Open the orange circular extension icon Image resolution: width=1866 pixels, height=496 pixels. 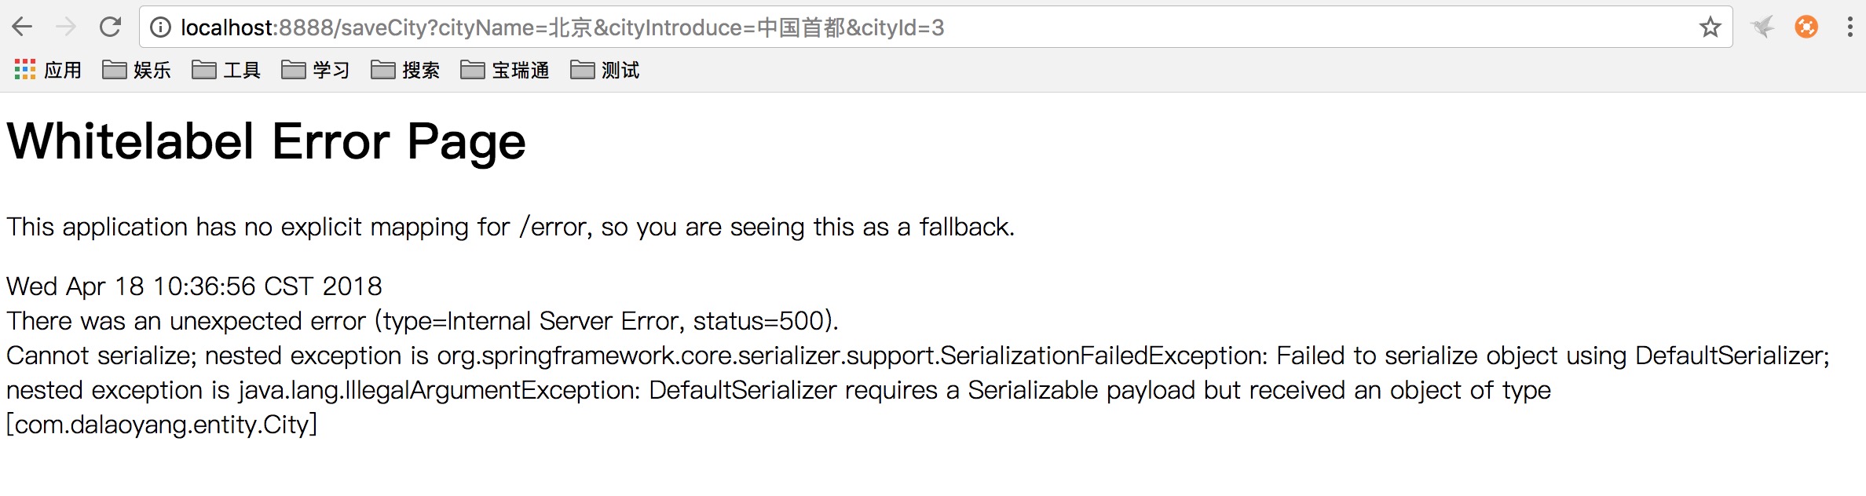(1806, 27)
